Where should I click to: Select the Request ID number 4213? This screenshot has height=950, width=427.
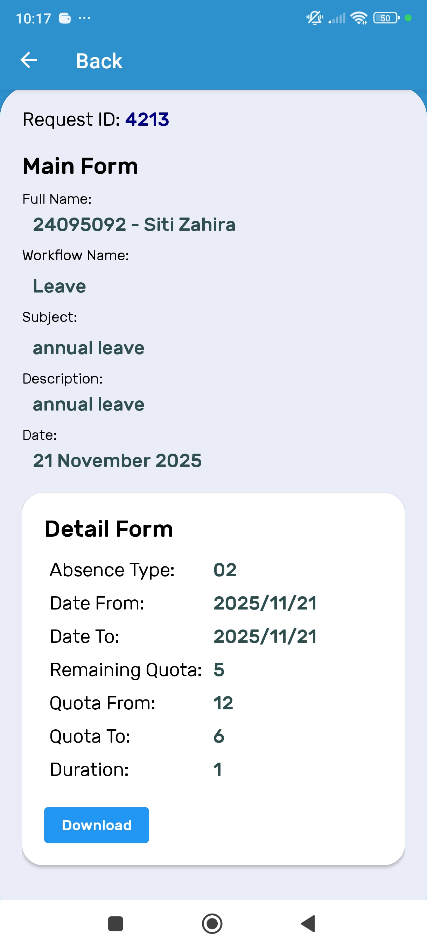(147, 119)
